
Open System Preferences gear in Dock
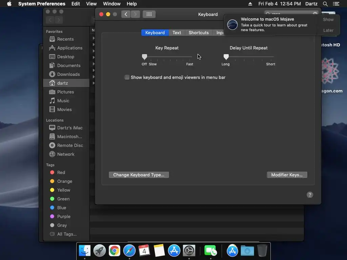(189, 251)
